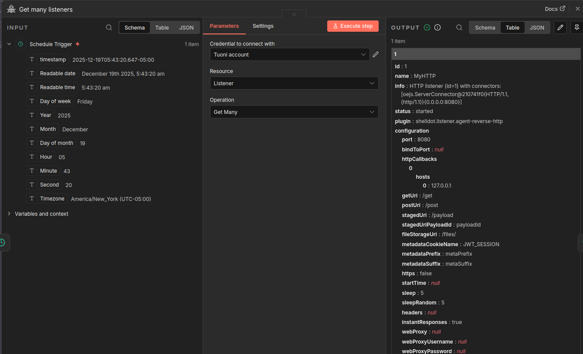
Task: Select the Month field pill
Action: 43,129
